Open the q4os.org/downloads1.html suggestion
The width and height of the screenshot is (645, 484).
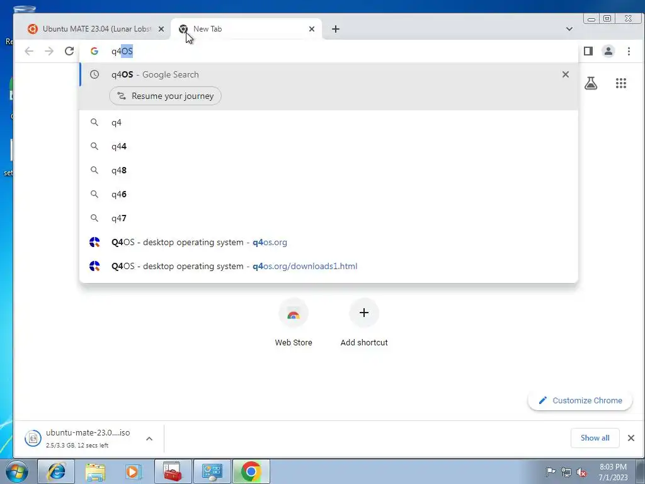[x=328, y=266]
